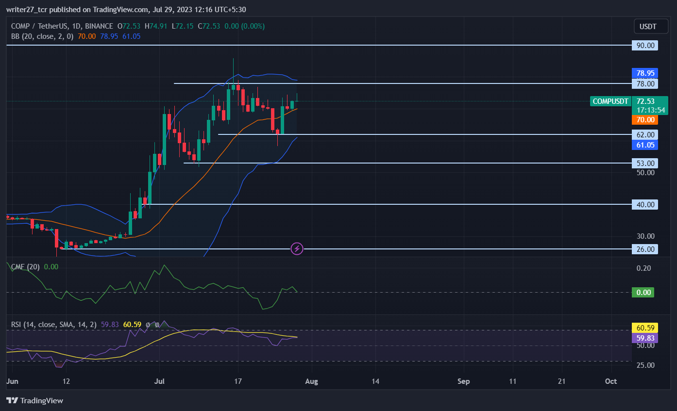Open the TradingView logo link
Screen dimensions: 677x411
pyautogui.click(x=34, y=401)
